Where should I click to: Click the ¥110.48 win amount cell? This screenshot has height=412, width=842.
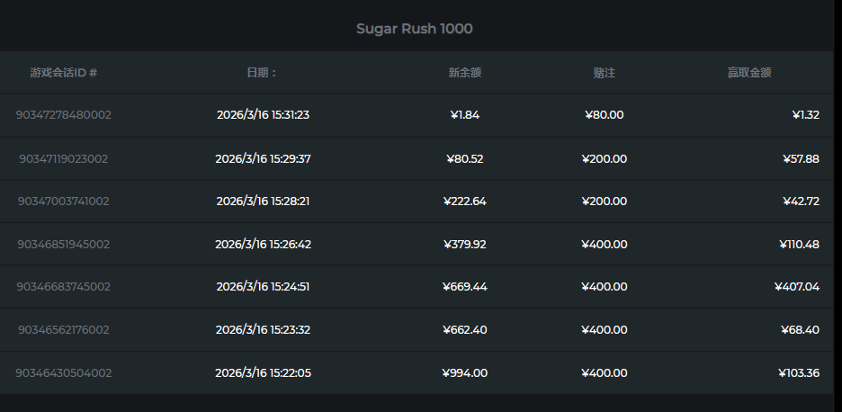[799, 244]
